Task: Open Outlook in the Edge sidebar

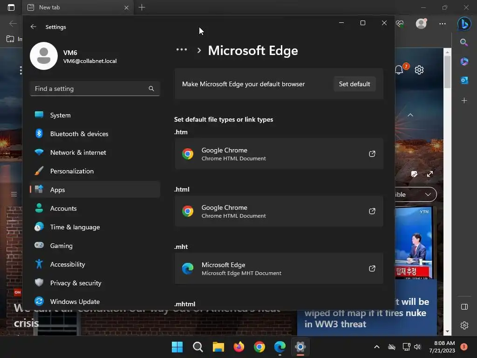Action: 464,80
